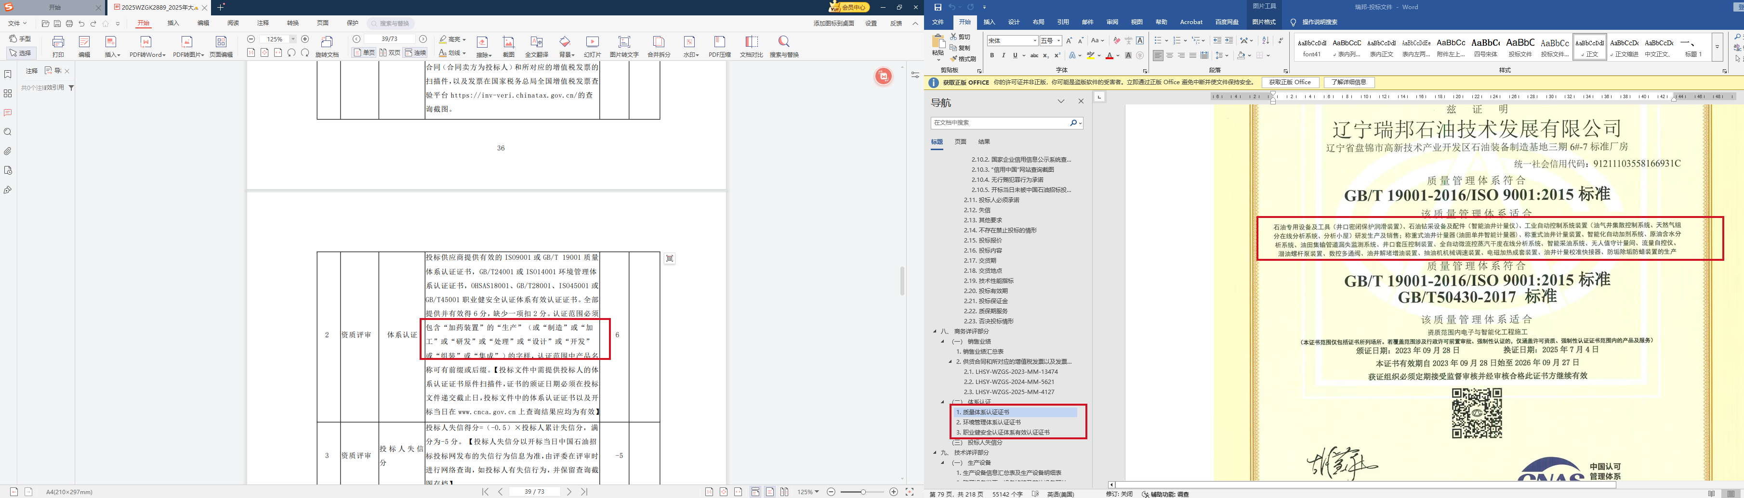Open the 注释 tab in PDF menu
The height and width of the screenshot is (498, 1744).
[x=263, y=23]
